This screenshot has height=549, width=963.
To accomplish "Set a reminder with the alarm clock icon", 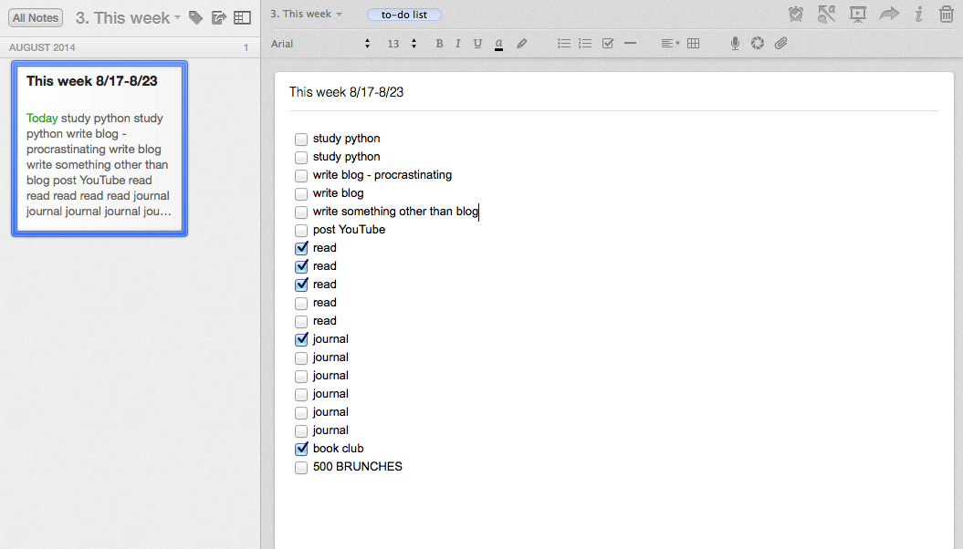I will click(x=796, y=15).
